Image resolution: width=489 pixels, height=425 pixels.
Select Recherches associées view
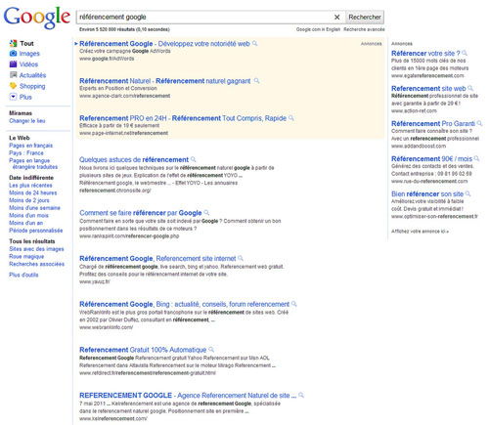[36, 264]
